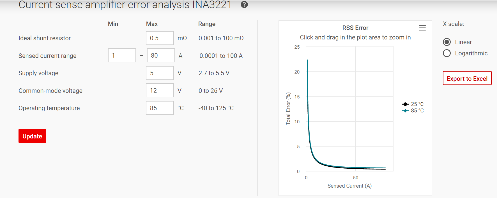Click the 'Max' column header

pyautogui.click(x=152, y=24)
